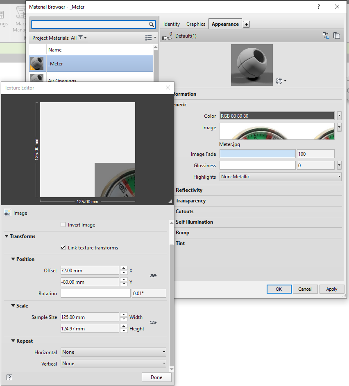Duplicate the asset using the copy icon
Image resolution: width=349 pixels, height=386 pixels.
(337, 36)
